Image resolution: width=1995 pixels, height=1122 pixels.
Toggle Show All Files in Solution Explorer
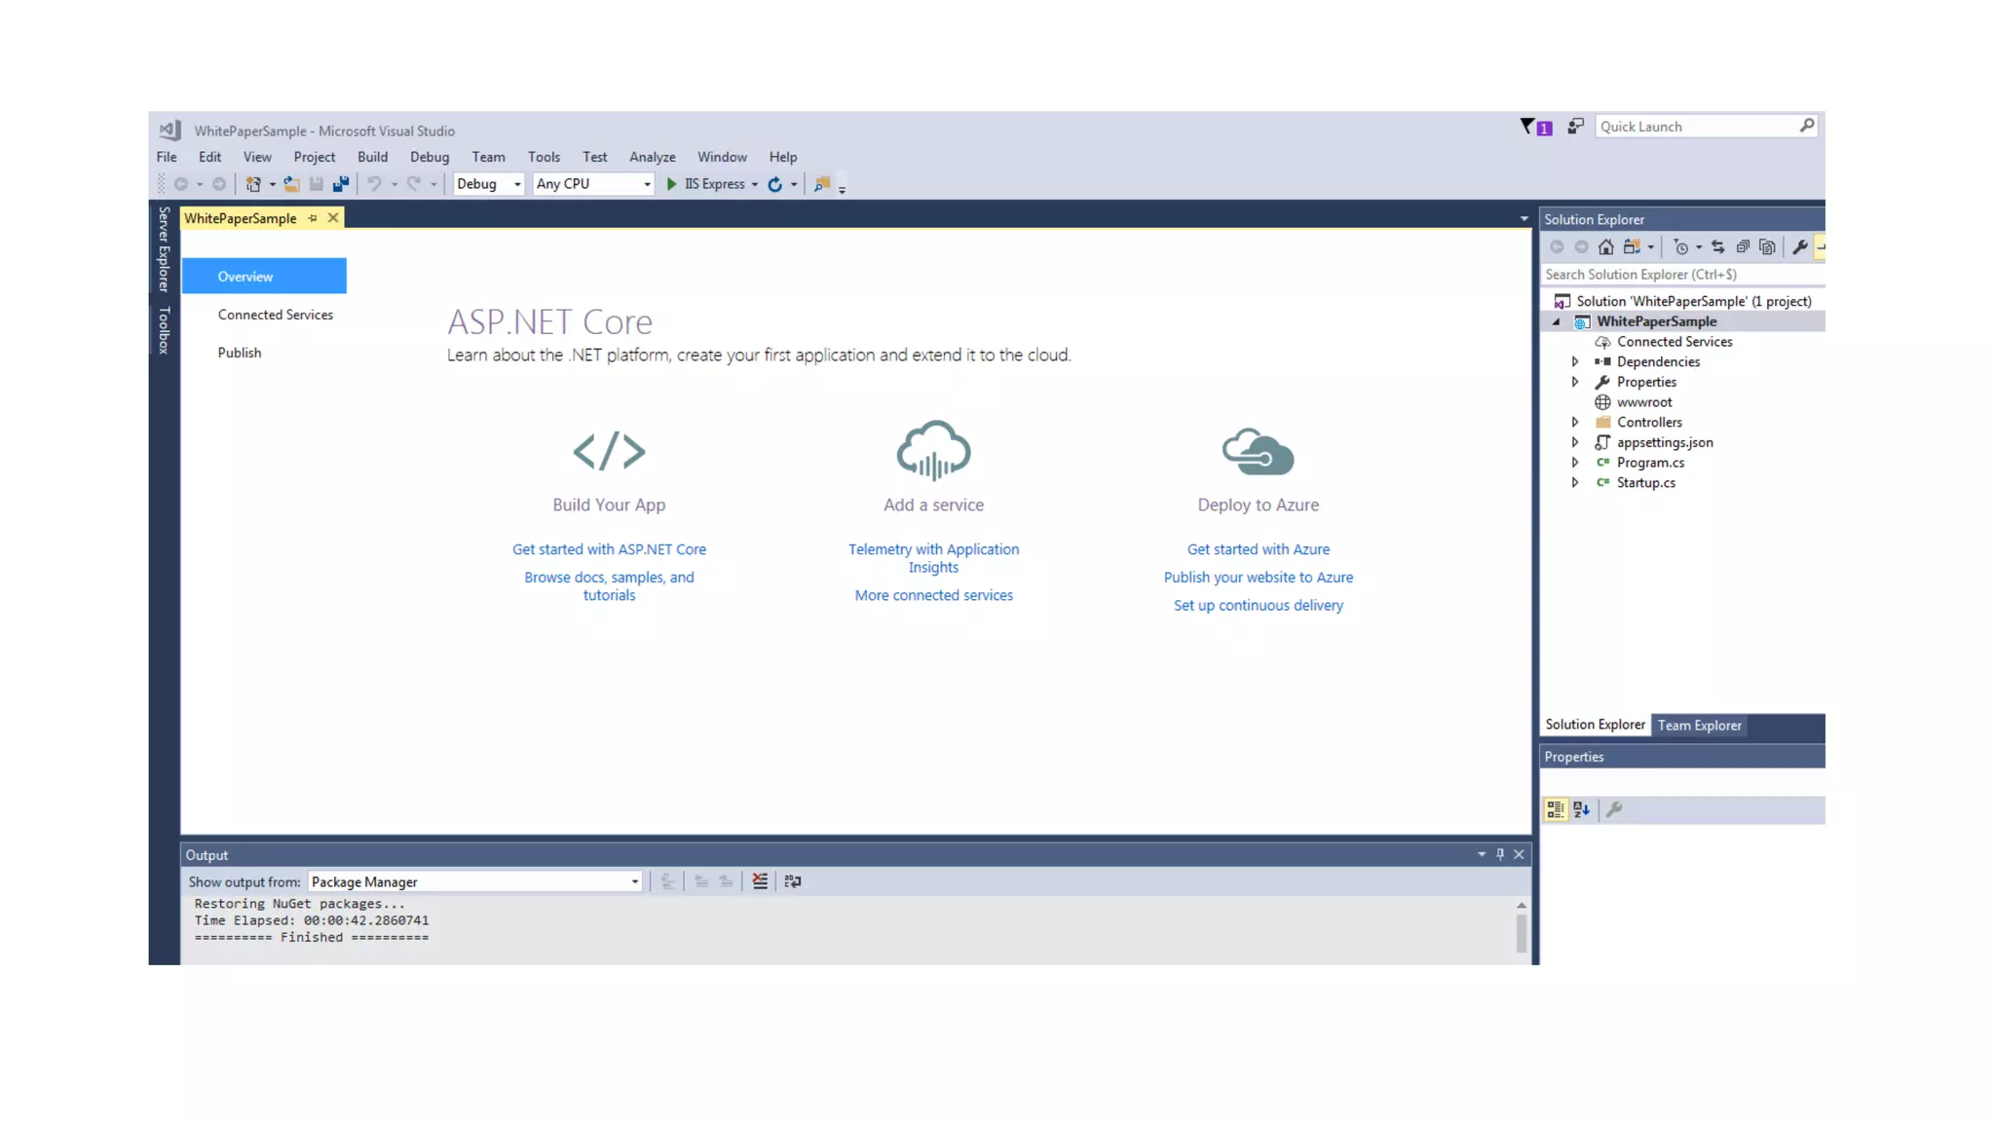pyautogui.click(x=1767, y=247)
